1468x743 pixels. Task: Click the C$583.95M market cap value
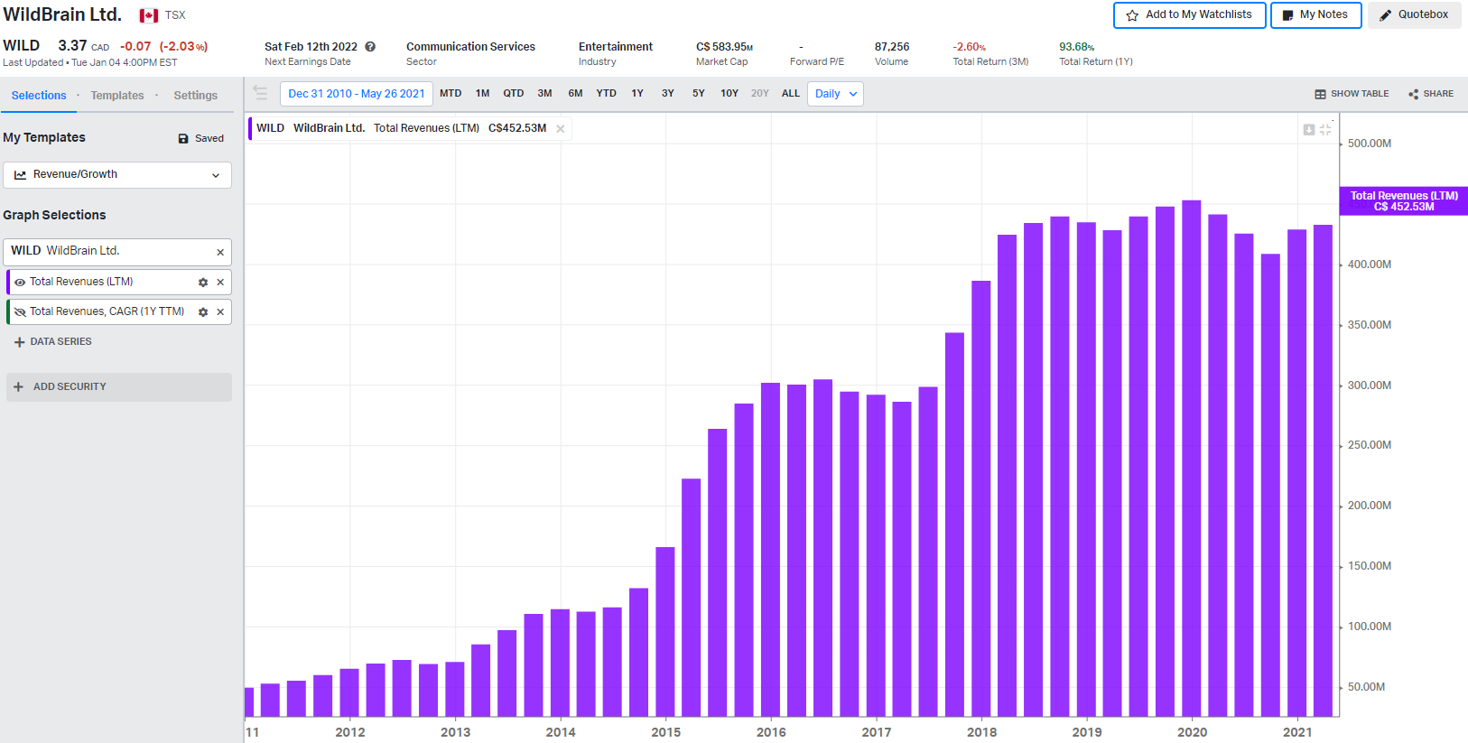[x=724, y=47]
